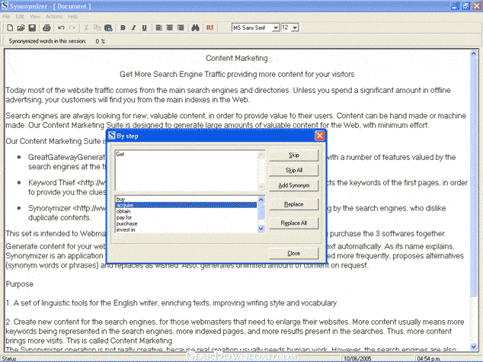The image size is (483, 362).
Task: Click the 'Content Marketing' heading
Action: pyautogui.click(x=237, y=58)
